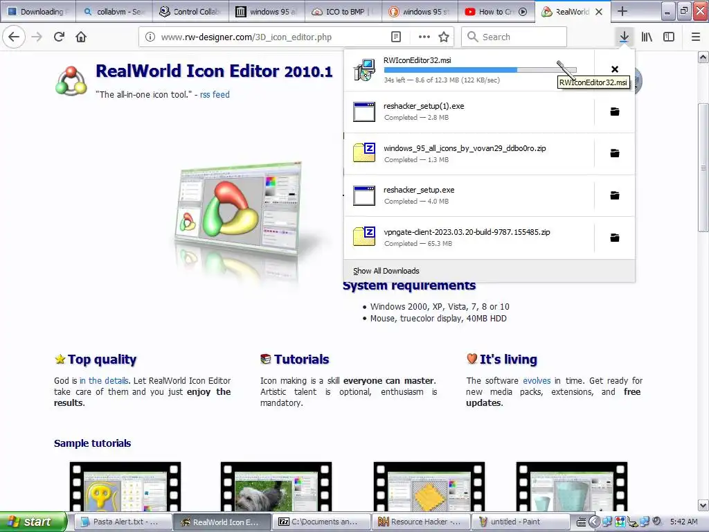Viewport: 709px width, 532px height.
Task: Go back using the browser back arrow
Action: (14, 37)
